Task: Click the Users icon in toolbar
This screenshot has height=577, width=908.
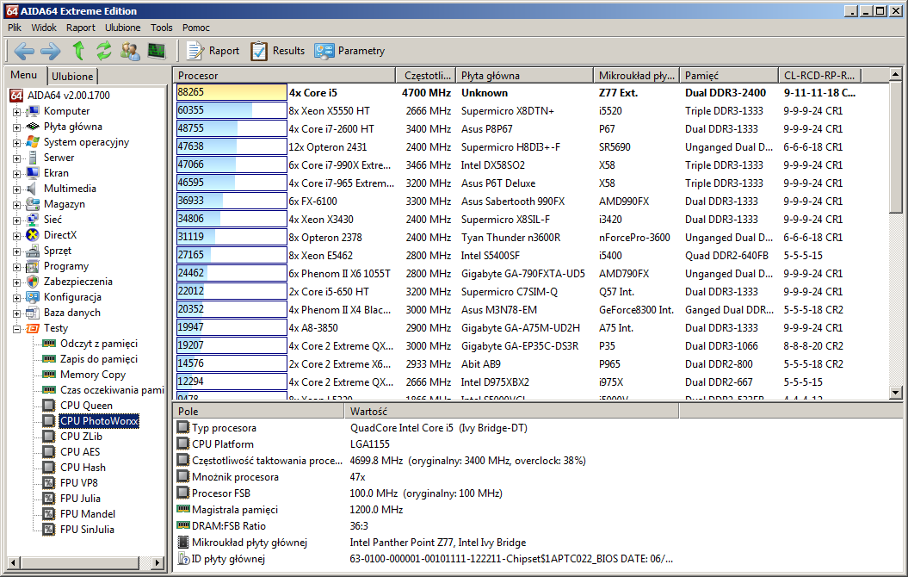Action: (x=130, y=51)
